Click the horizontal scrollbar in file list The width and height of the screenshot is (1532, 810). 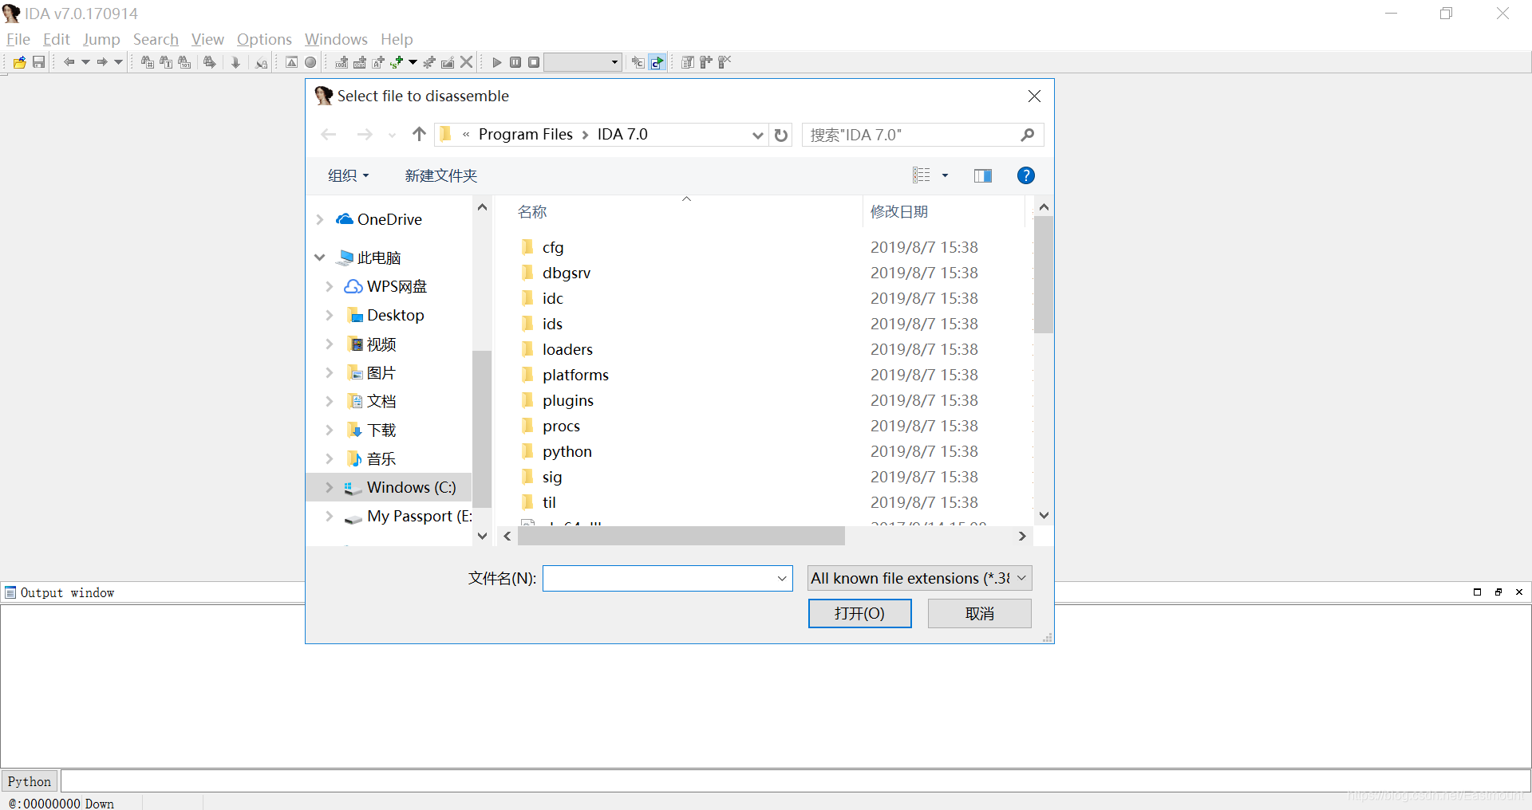point(681,536)
